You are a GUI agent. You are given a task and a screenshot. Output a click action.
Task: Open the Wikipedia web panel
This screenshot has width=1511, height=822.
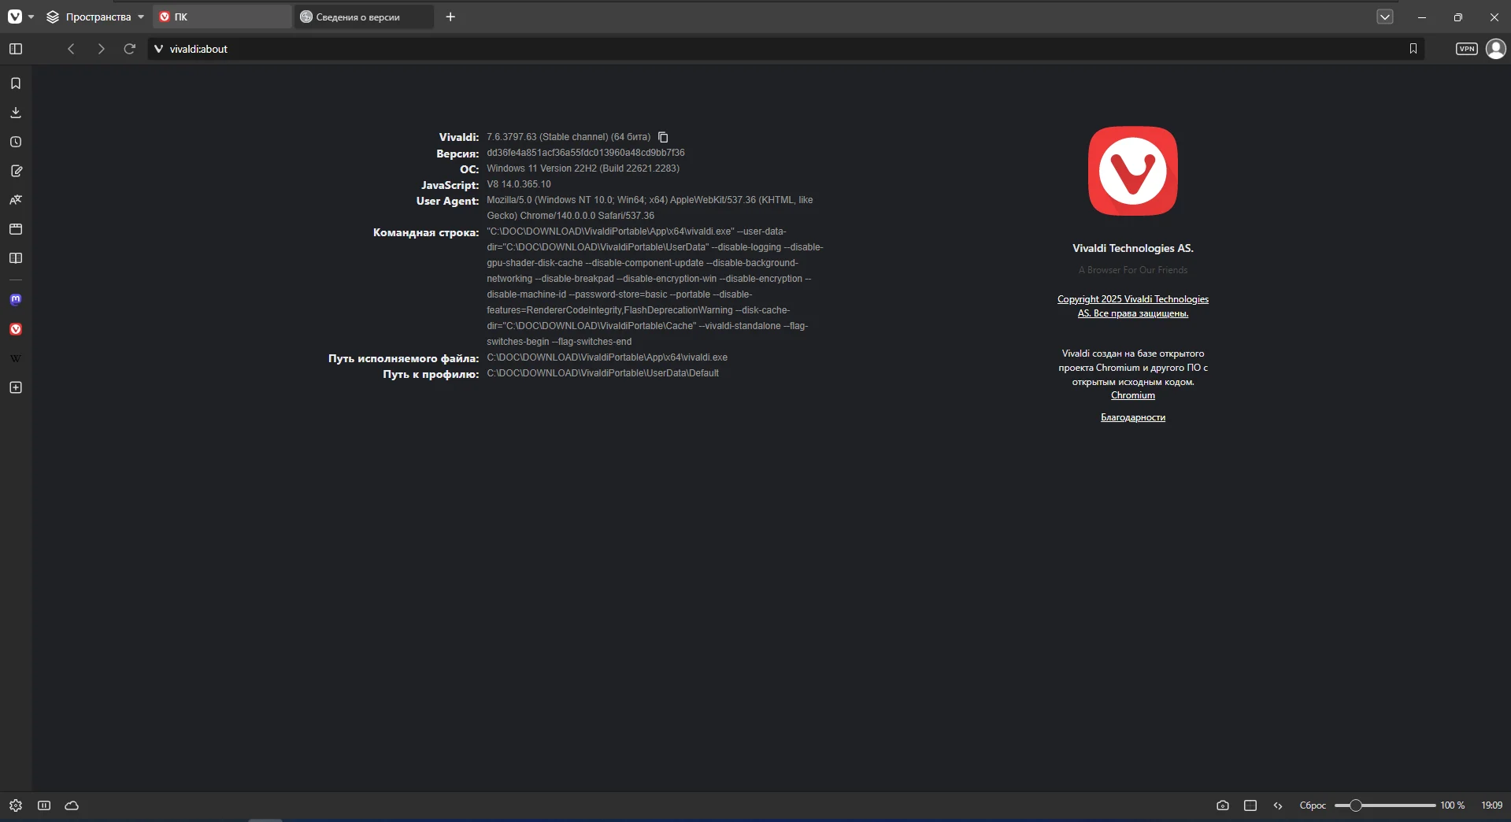pyautogui.click(x=16, y=358)
